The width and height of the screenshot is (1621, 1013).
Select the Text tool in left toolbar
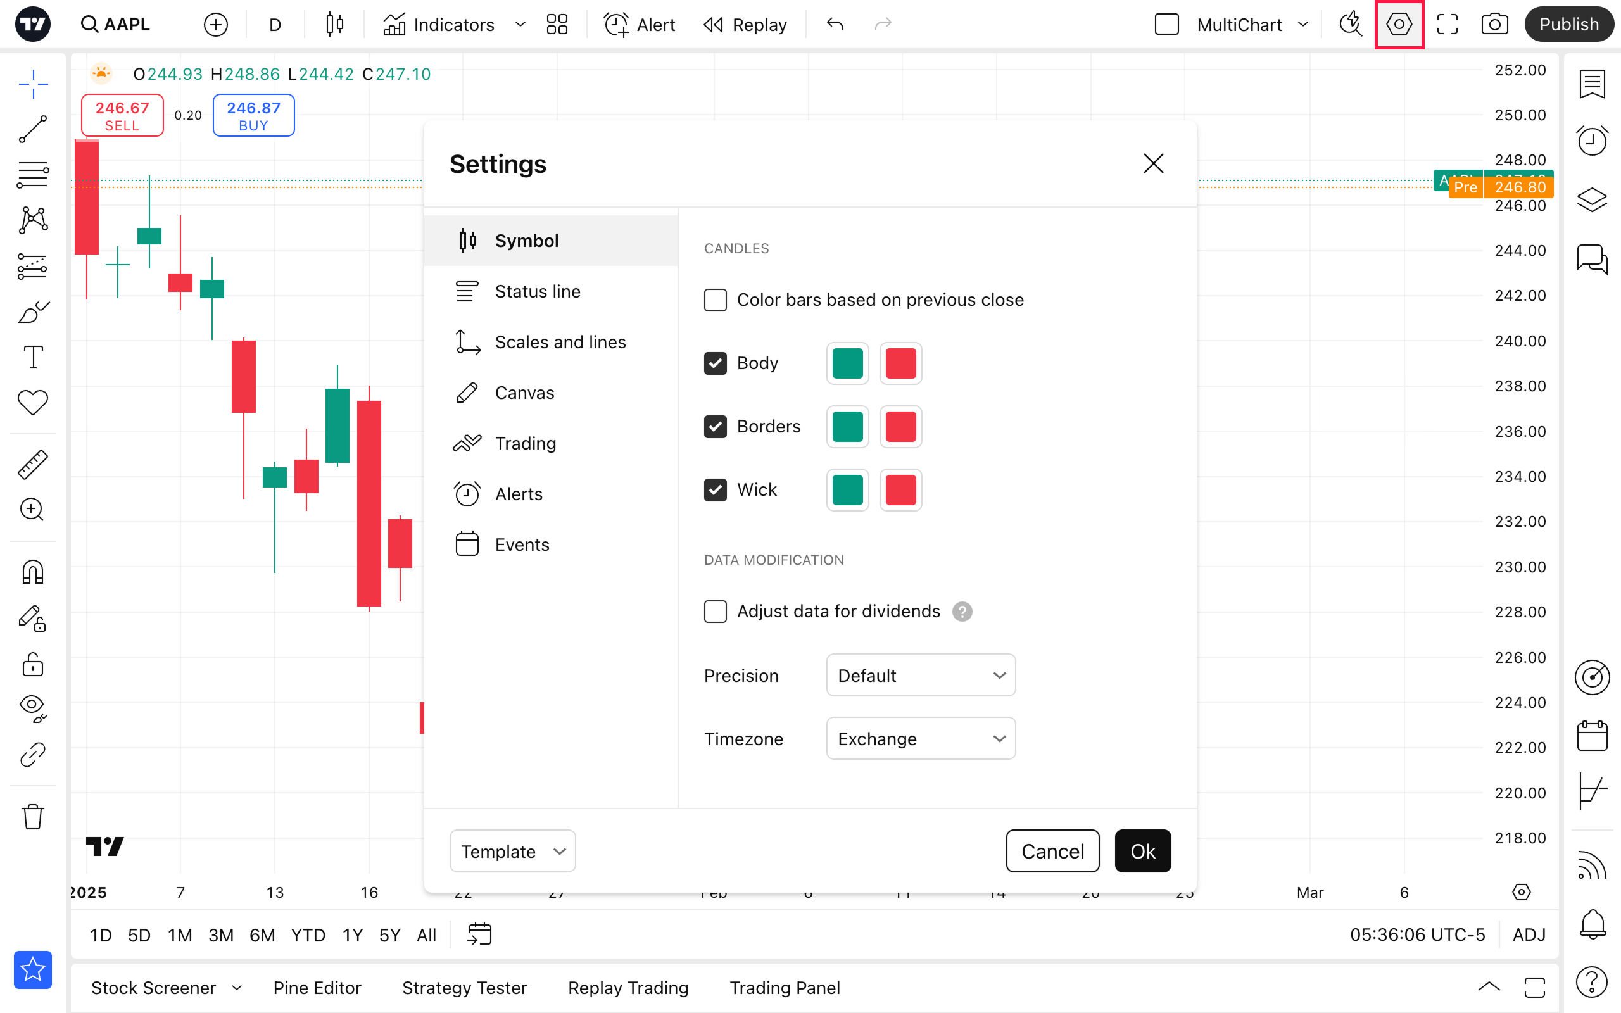coord(32,357)
